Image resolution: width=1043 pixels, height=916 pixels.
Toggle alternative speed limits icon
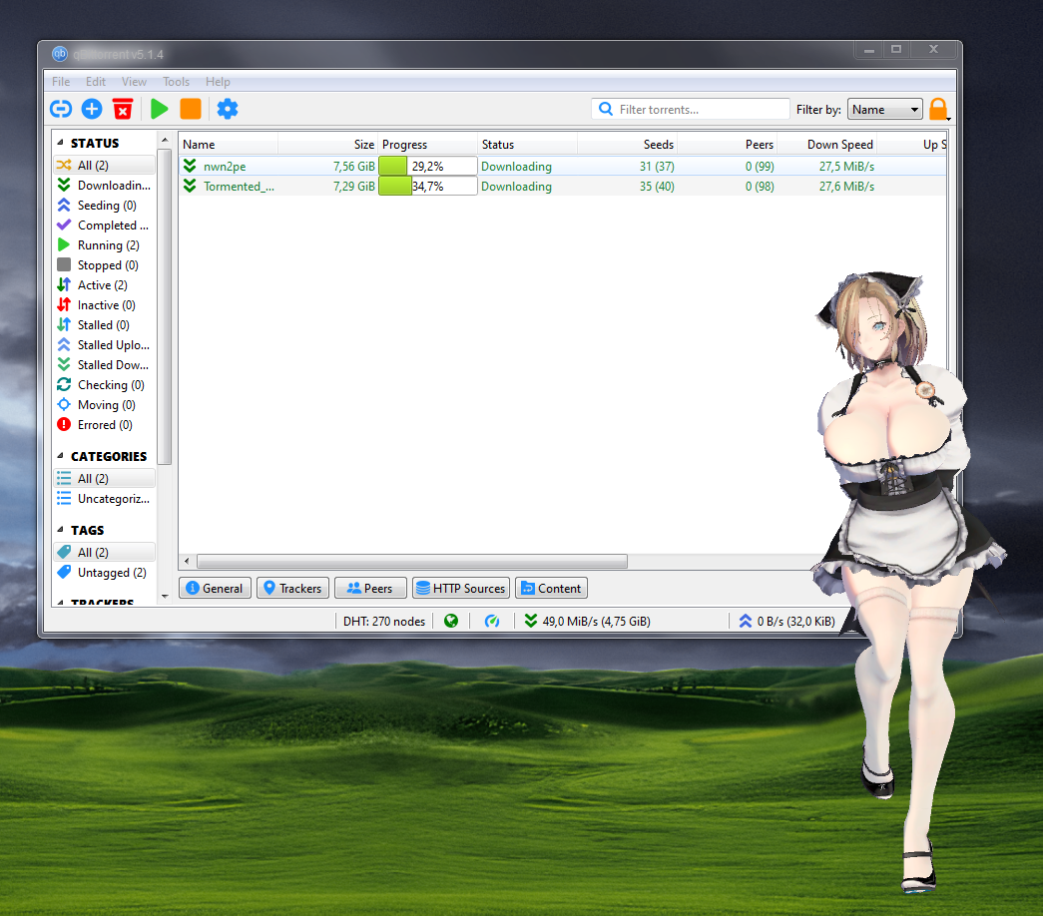(492, 621)
